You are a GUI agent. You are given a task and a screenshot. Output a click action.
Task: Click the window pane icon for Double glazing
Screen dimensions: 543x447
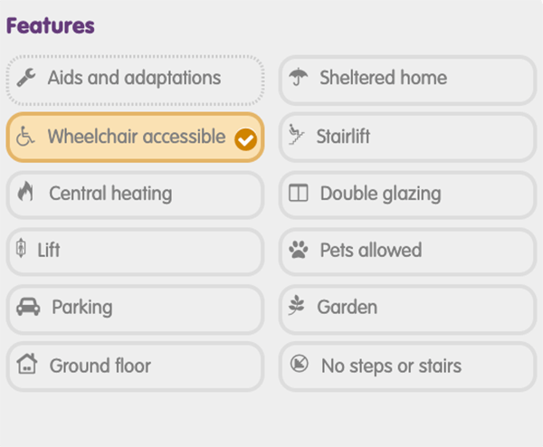point(298,193)
